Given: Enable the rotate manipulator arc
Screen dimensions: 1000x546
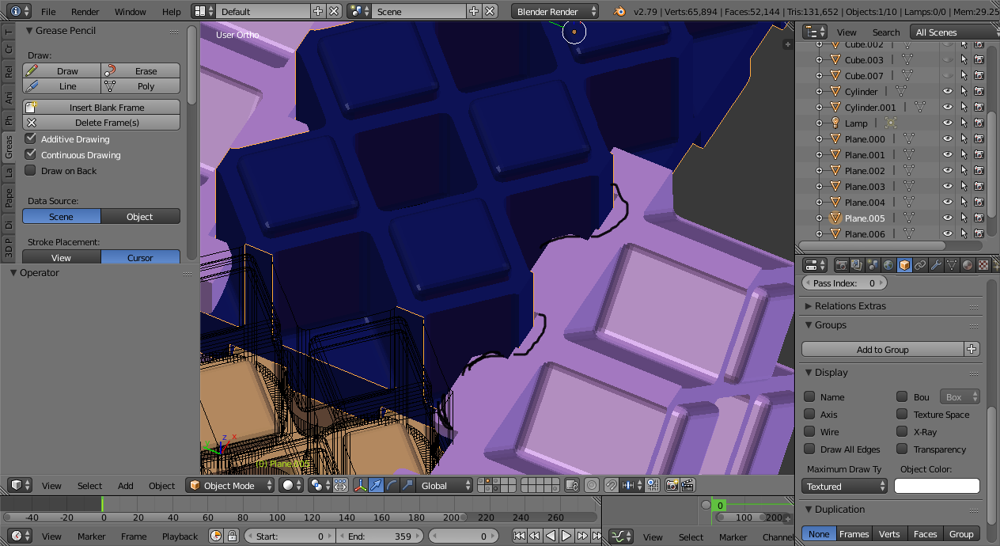Looking at the screenshot, I should 392,486.
